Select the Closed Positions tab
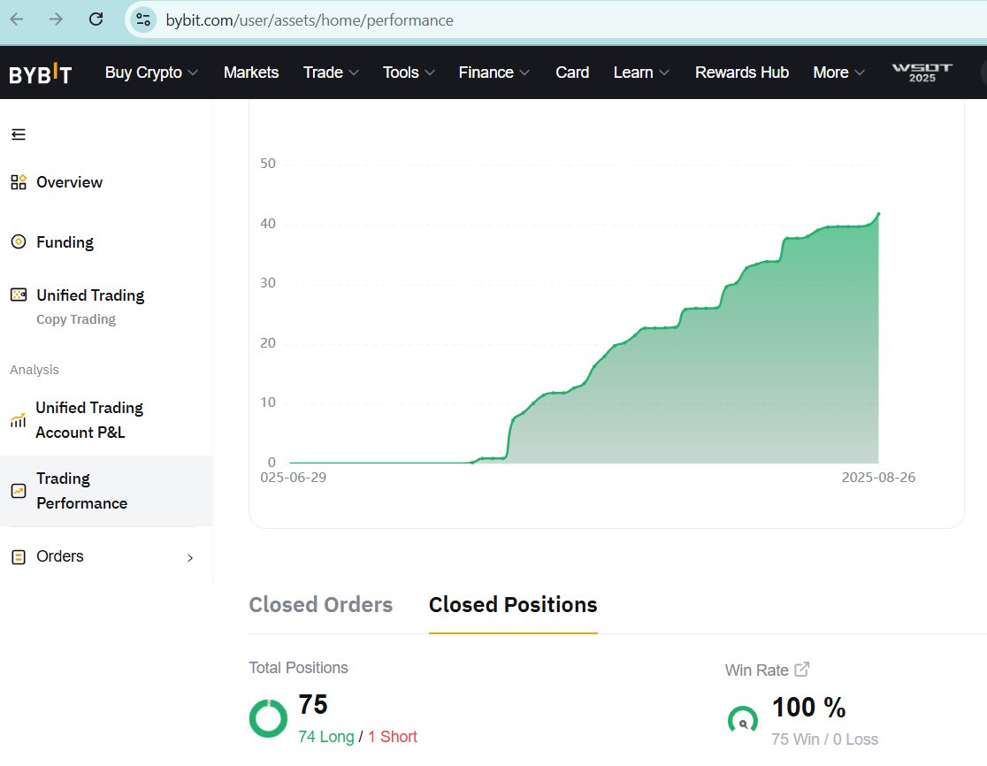Image resolution: width=987 pixels, height=766 pixels. coord(513,605)
